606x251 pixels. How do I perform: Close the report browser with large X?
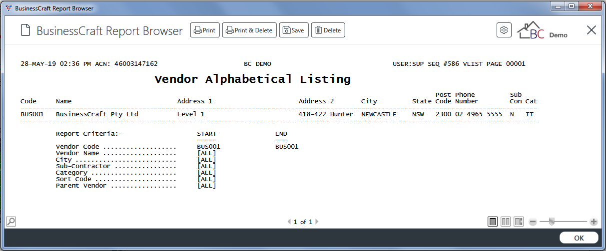point(592,30)
